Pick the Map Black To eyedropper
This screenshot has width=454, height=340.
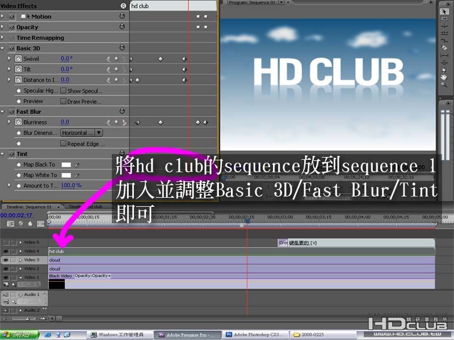(77, 164)
